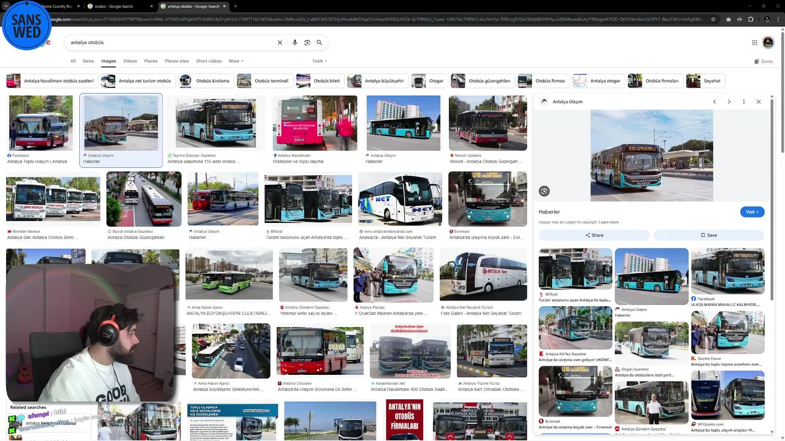This screenshot has width=785, height=441.
Task: Switch to the Videos tab
Action: coord(130,61)
